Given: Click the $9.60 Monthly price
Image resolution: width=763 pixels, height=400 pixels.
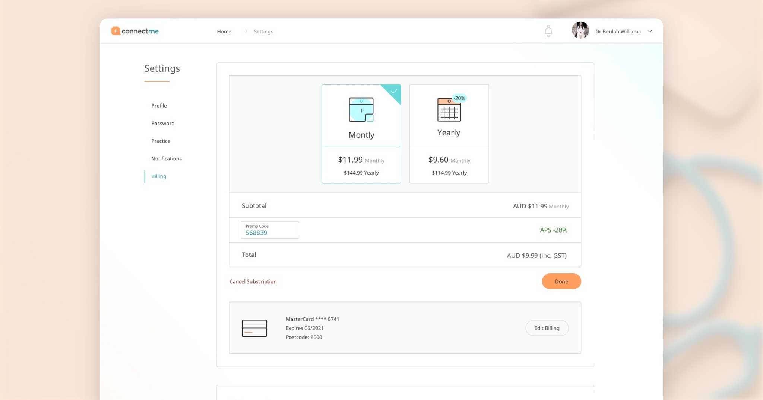Looking at the screenshot, I should [x=449, y=160].
